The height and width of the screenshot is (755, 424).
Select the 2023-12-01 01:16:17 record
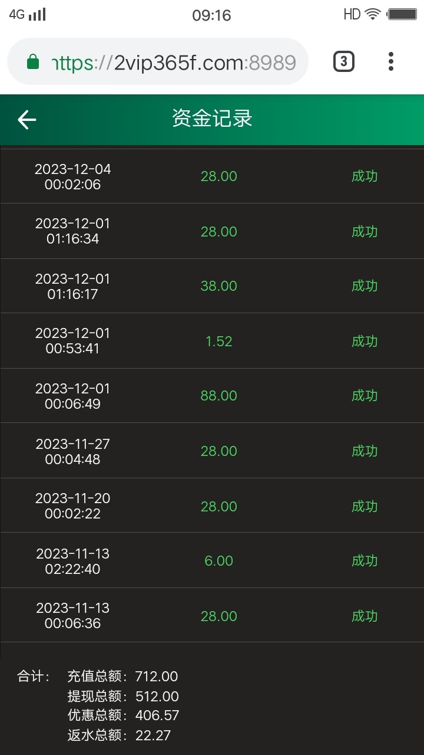pyautogui.click(x=72, y=286)
